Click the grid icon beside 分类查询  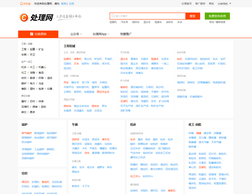click(x=31, y=34)
